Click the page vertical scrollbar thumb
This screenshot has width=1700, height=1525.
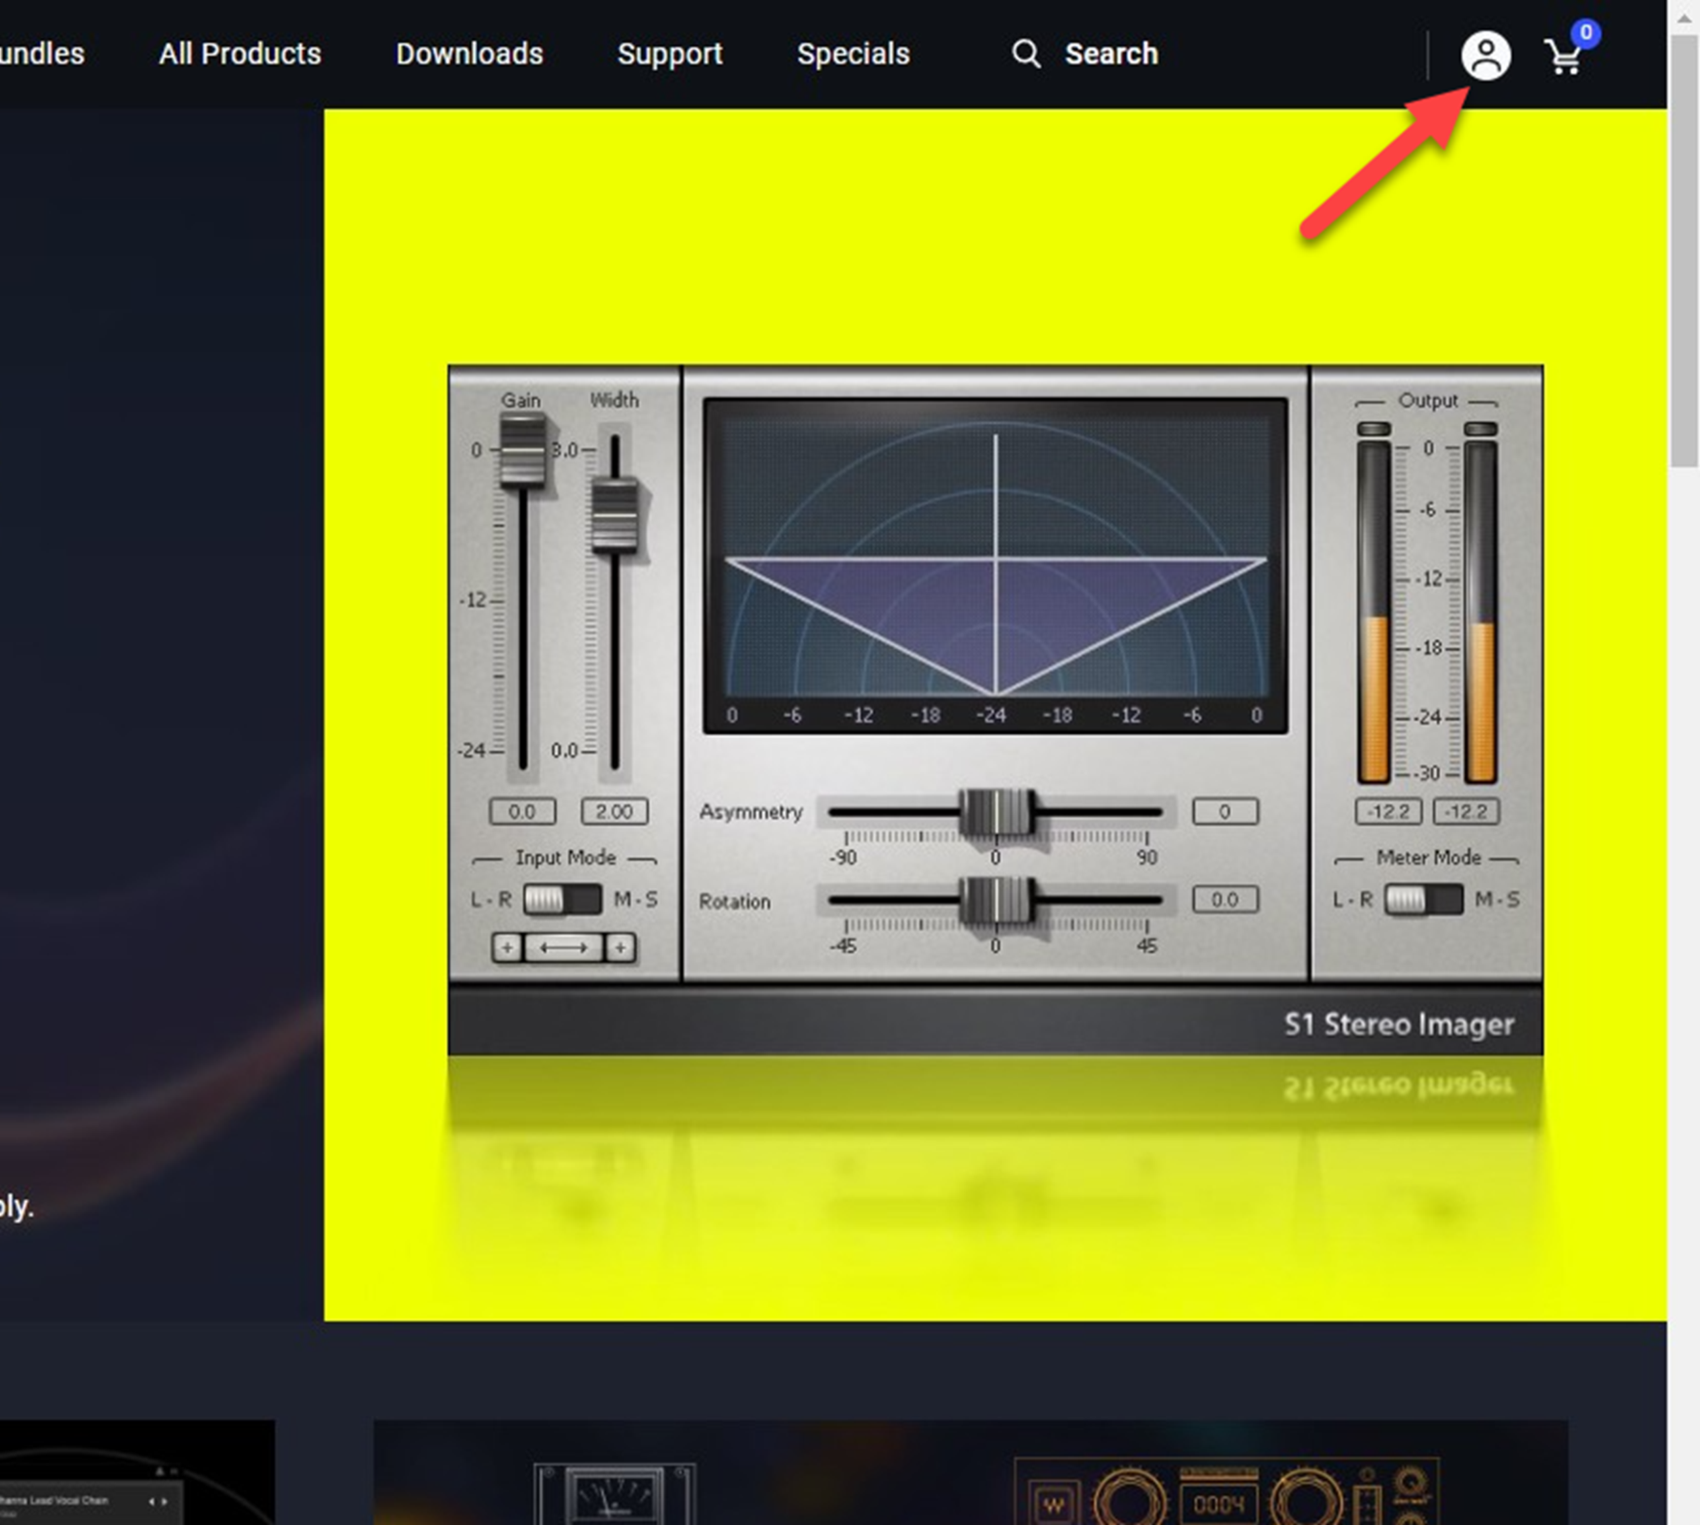[x=1683, y=252]
